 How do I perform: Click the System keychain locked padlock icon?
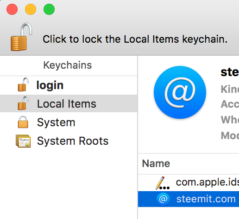coord(23,122)
